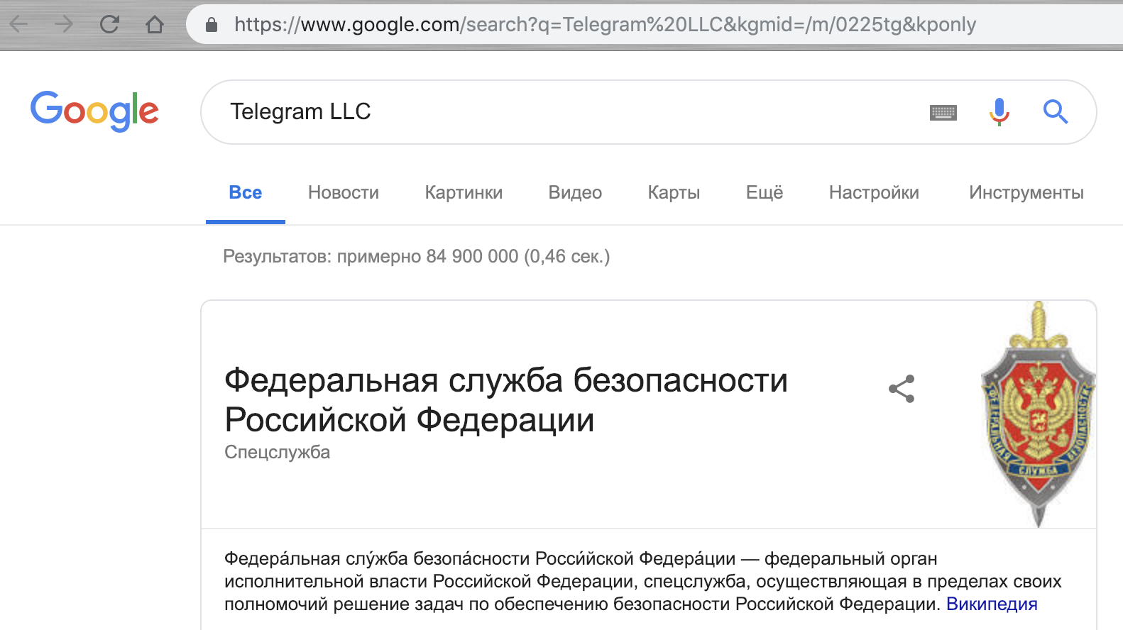Click the Федеральная служба безопасности heading

coord(506,400)
